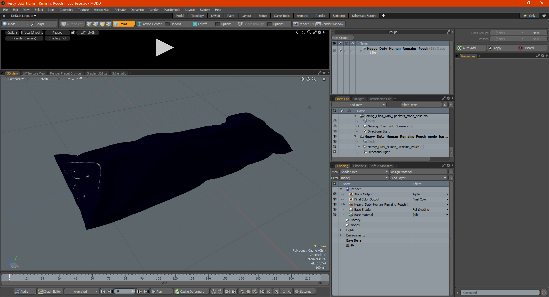The height and width of the screenshot is (297, 549).
Task: Click Apply button
Action: (x=502, y=48)
